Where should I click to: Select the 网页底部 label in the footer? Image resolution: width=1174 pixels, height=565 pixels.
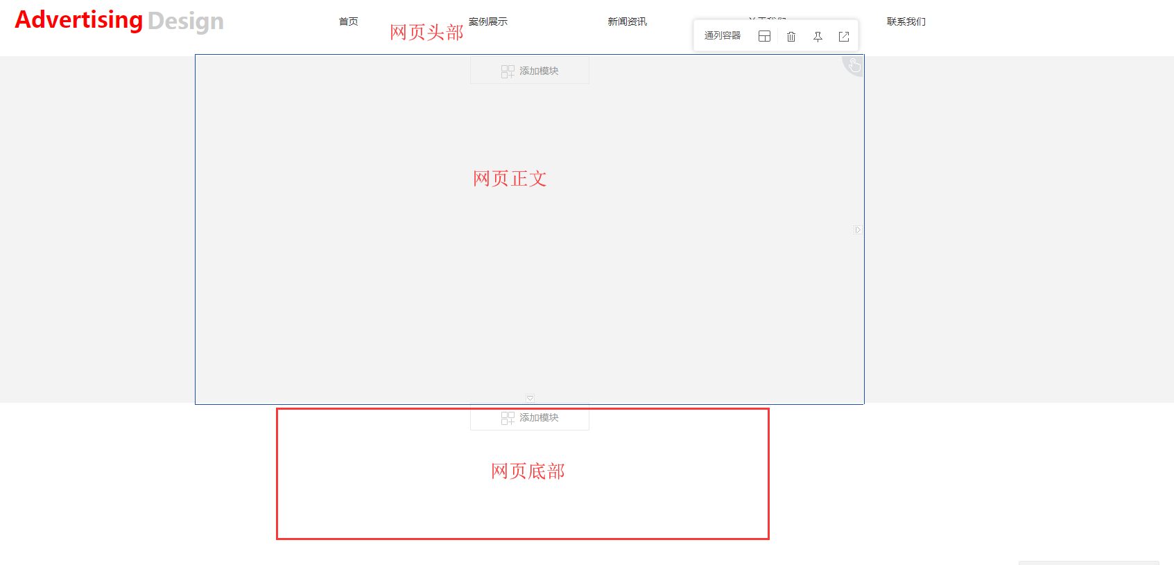(x=528, y=471)
